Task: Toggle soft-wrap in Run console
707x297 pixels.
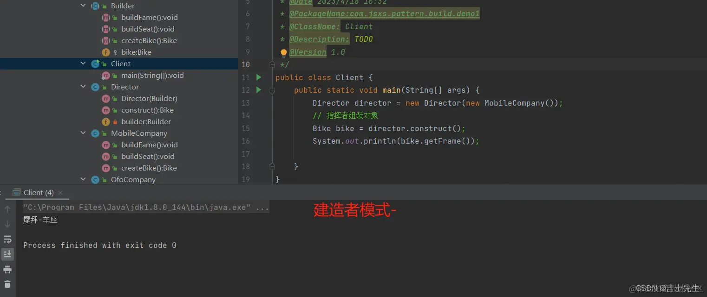Action: click(7, 239)
